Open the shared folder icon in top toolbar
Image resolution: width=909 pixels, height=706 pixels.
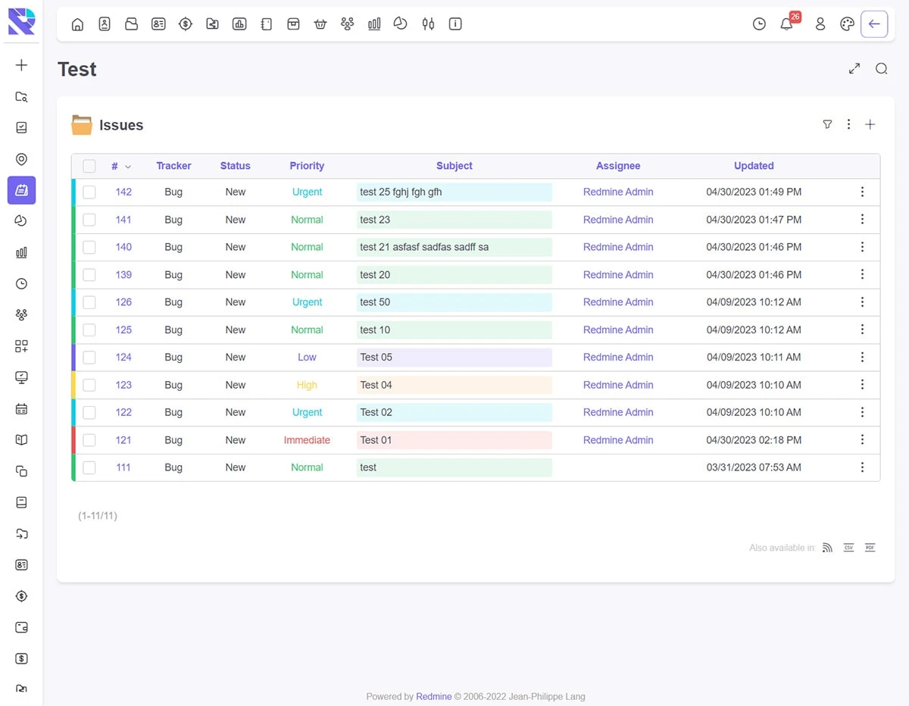[213, 24]
